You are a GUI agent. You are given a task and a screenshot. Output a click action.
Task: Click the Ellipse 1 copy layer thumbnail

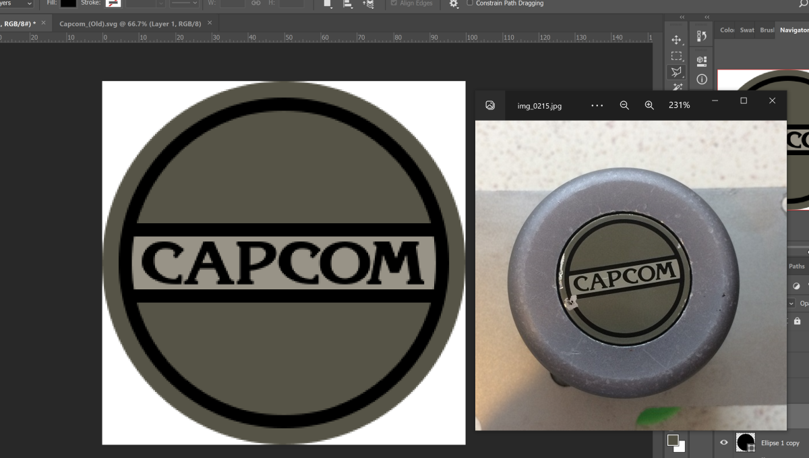[x=746, y=442]
